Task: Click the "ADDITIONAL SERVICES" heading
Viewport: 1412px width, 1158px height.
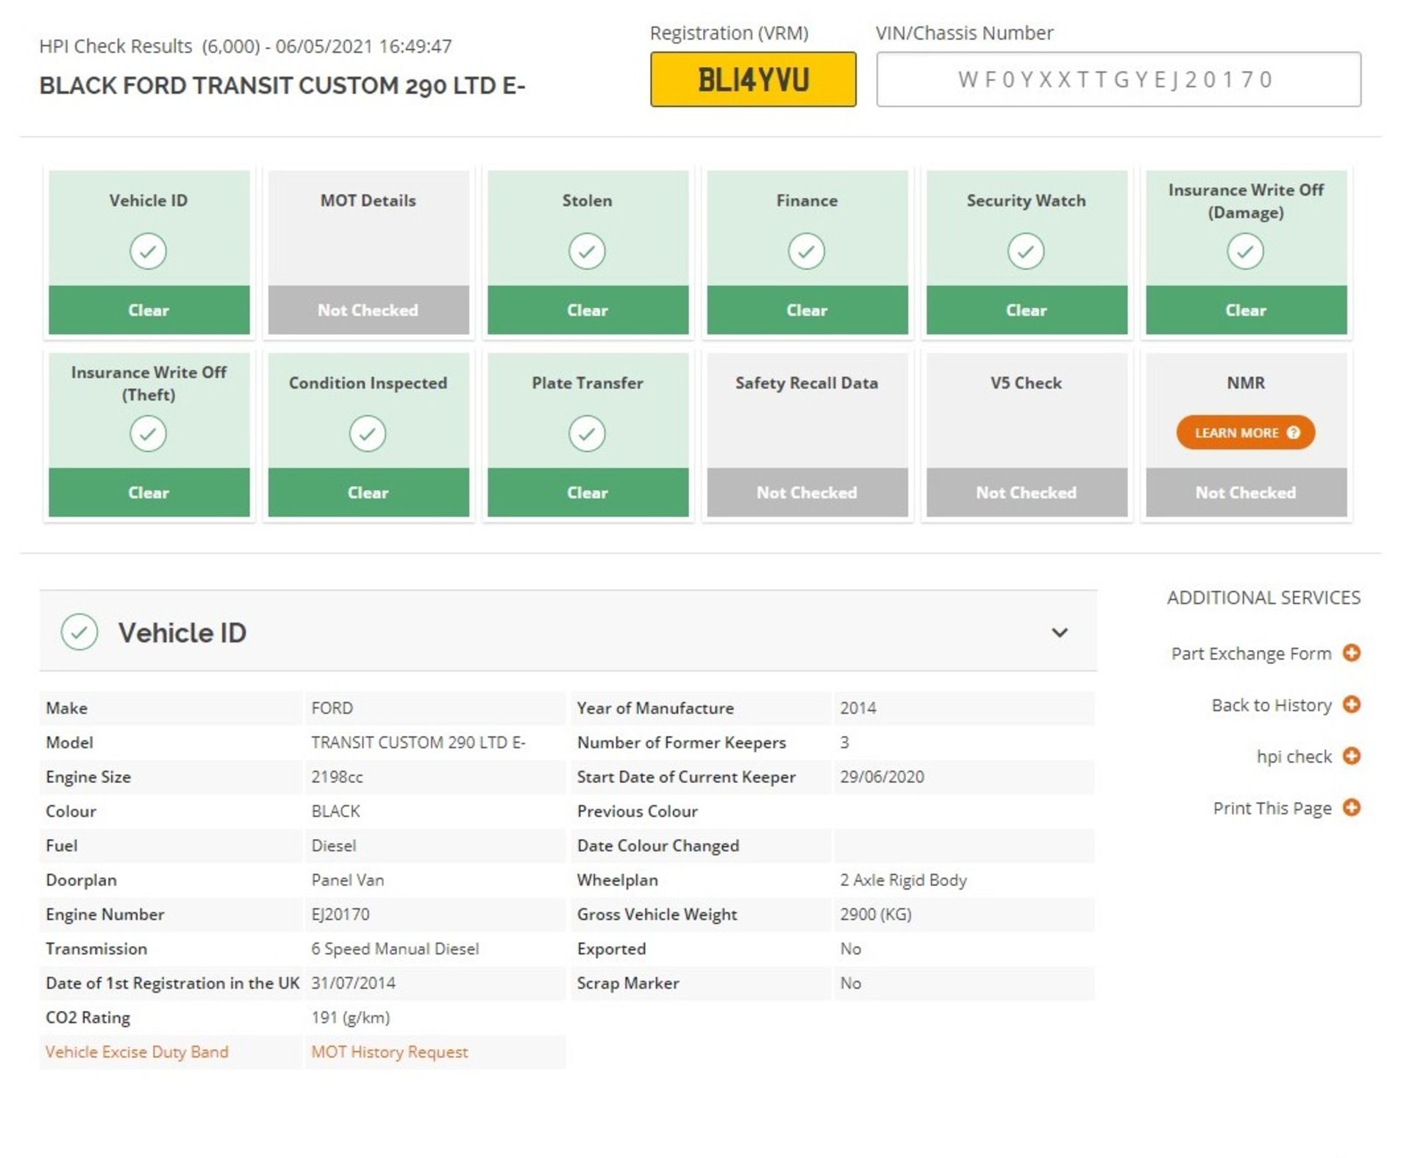Action: click(1263, 598)
